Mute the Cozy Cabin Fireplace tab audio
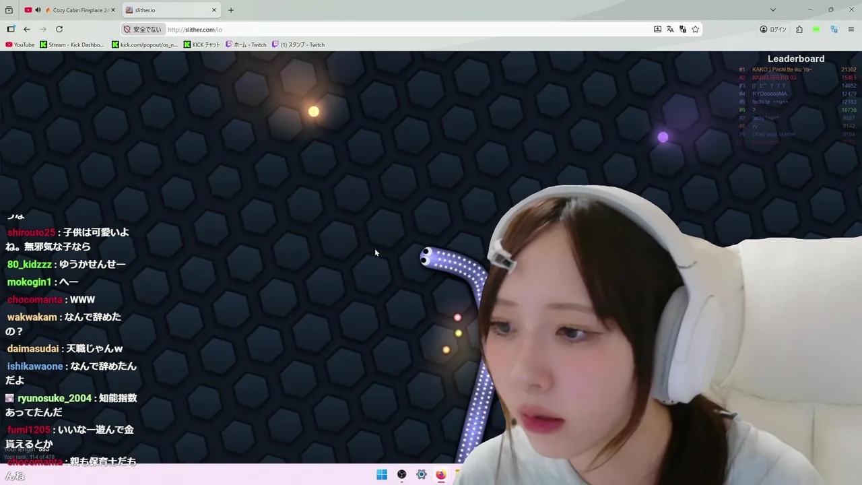The image size is (862, 485). click(38, 10)
